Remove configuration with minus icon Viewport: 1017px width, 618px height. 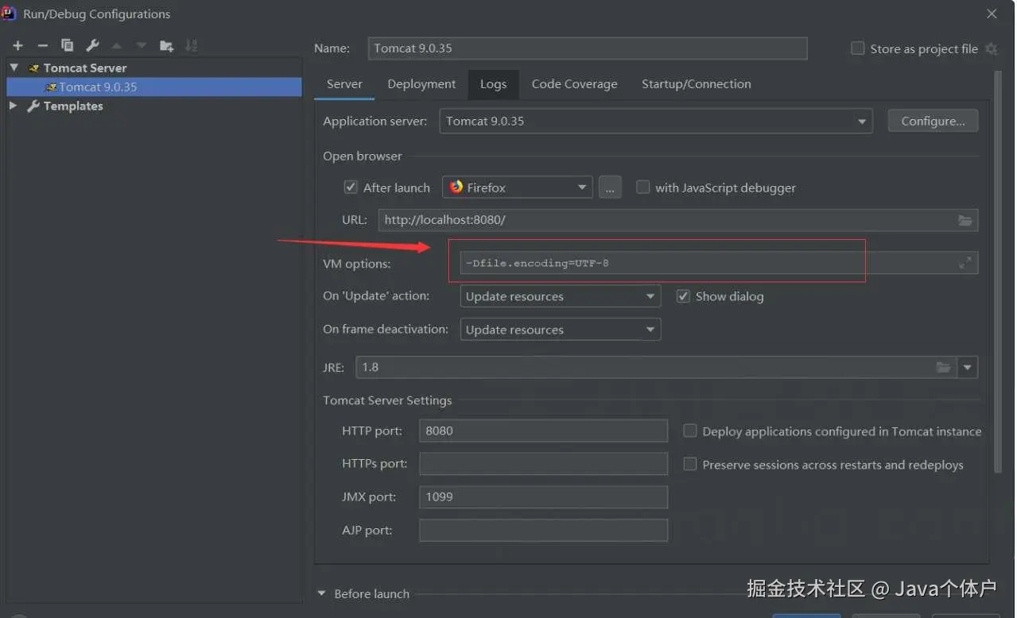[x=43, y=45]
